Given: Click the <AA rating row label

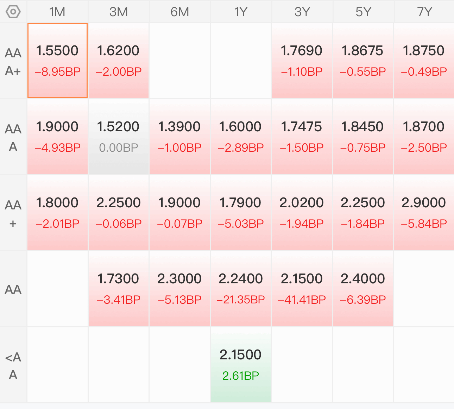Looking at the screenshot, I should point(13,365).
